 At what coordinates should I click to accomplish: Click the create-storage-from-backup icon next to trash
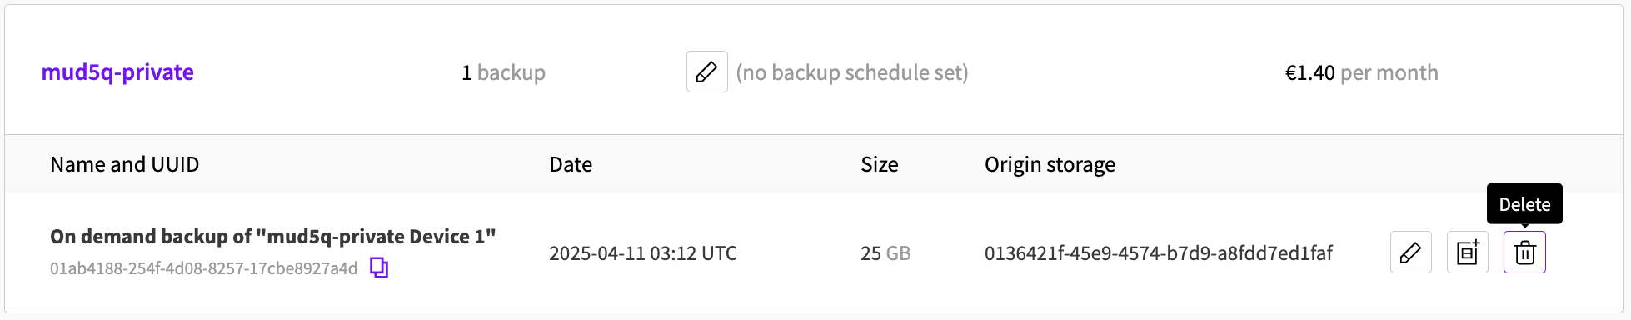(1468, 252)
